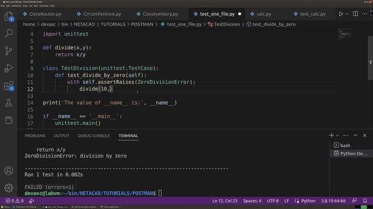Open the notifications bell

[x=365, y=201]
